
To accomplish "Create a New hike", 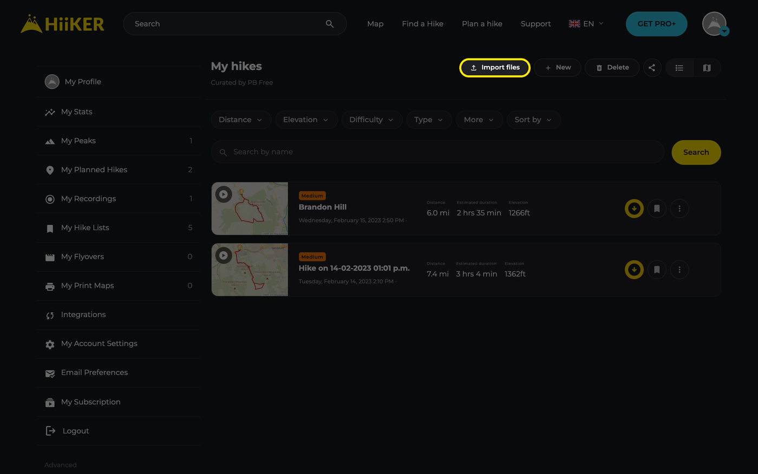I will (558, 68).
